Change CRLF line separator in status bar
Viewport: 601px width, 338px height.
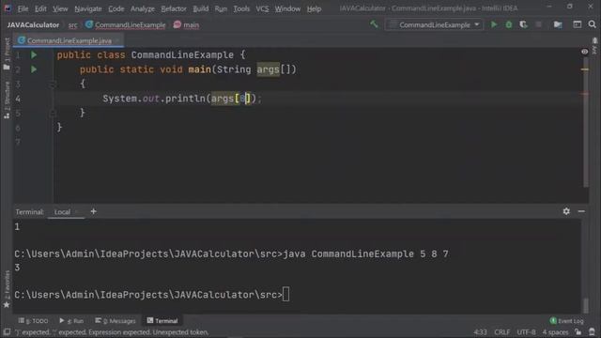(502, 332)
